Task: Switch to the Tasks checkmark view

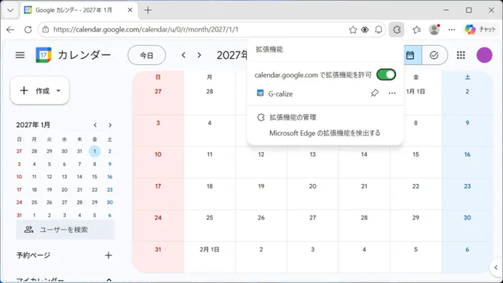Action: [x=434, y=55]
